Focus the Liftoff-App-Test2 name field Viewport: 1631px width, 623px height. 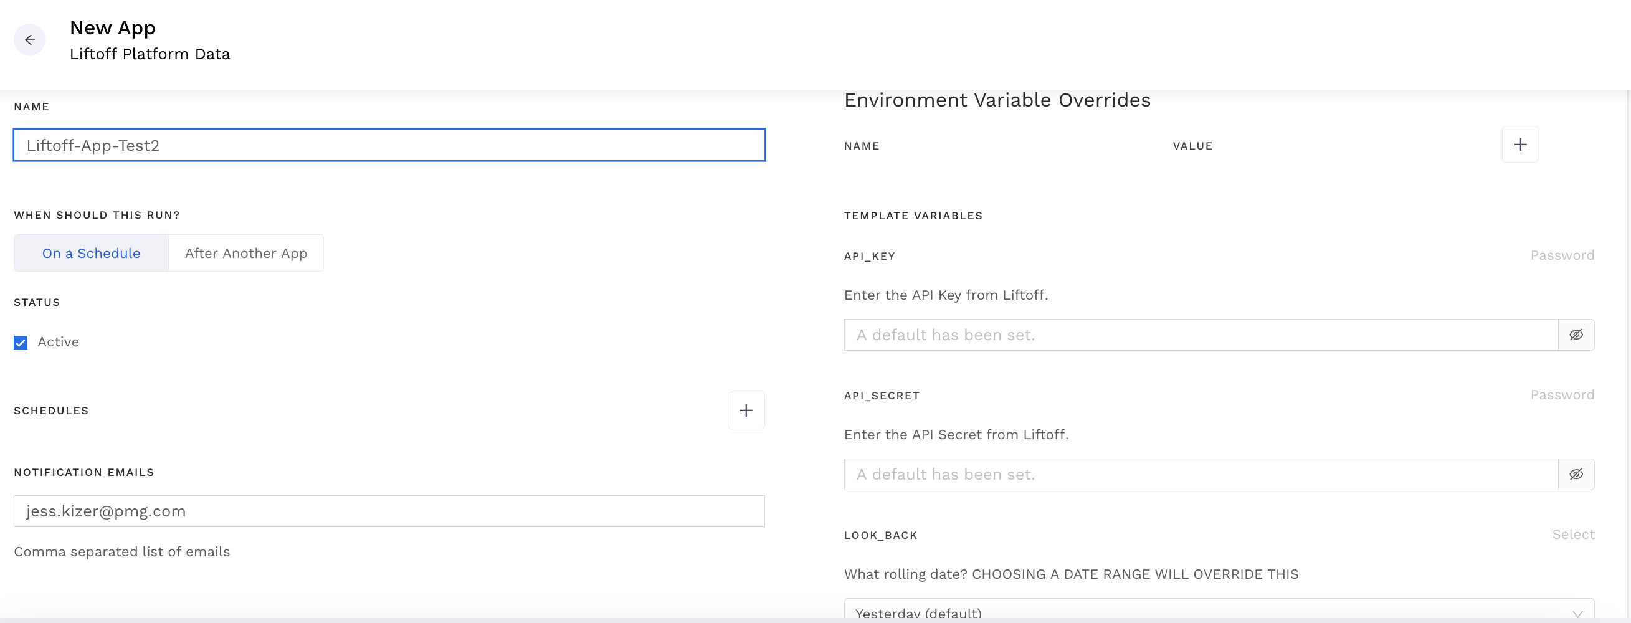(x=389, y=146)
